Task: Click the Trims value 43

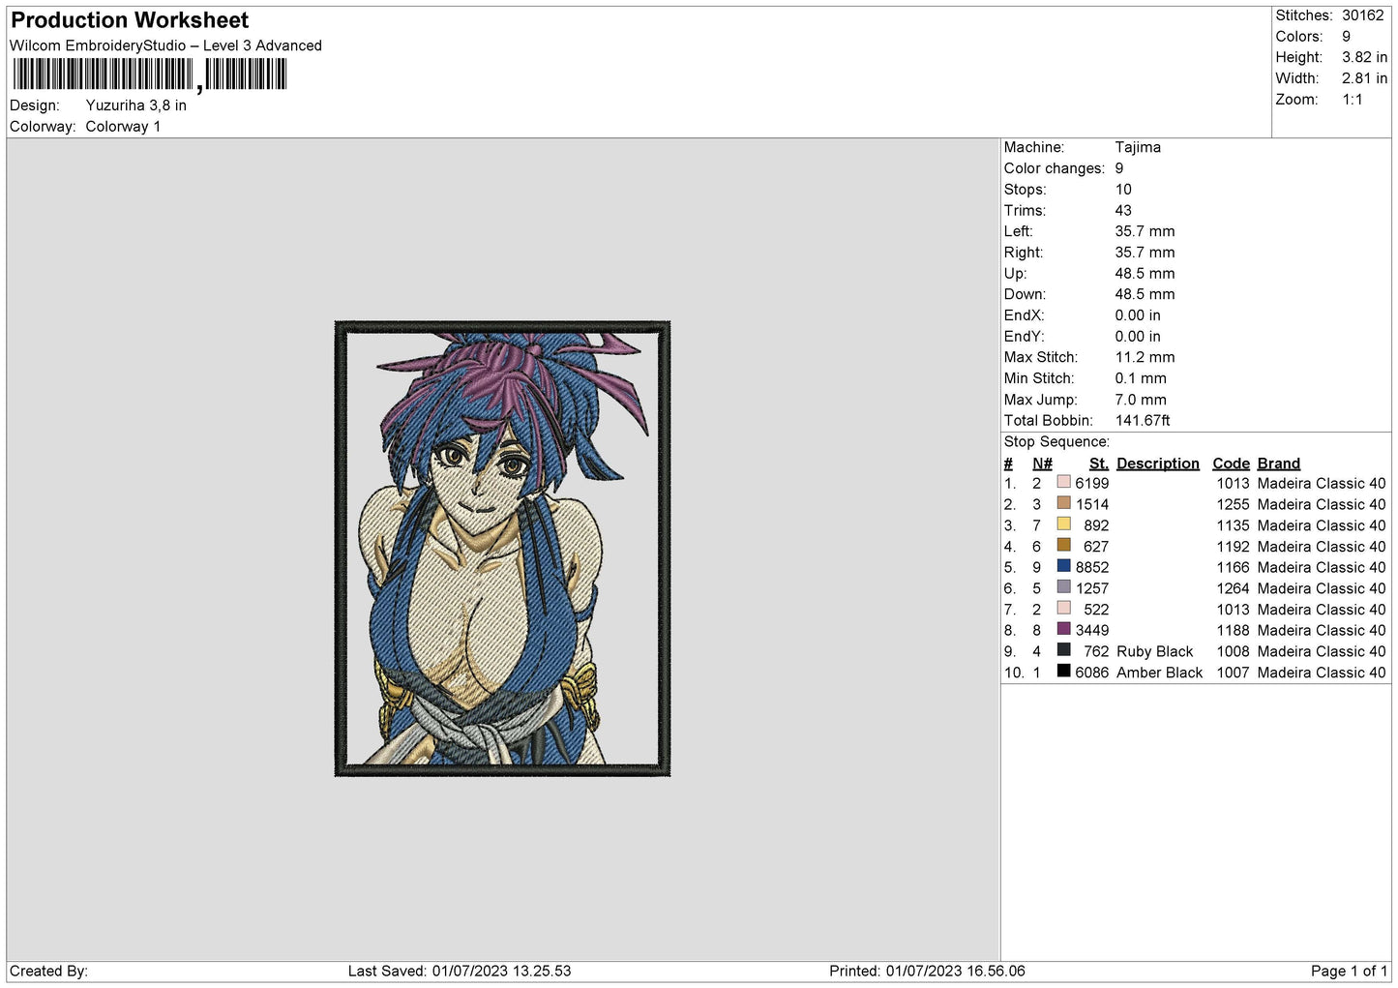Action: coord(1123,211)
